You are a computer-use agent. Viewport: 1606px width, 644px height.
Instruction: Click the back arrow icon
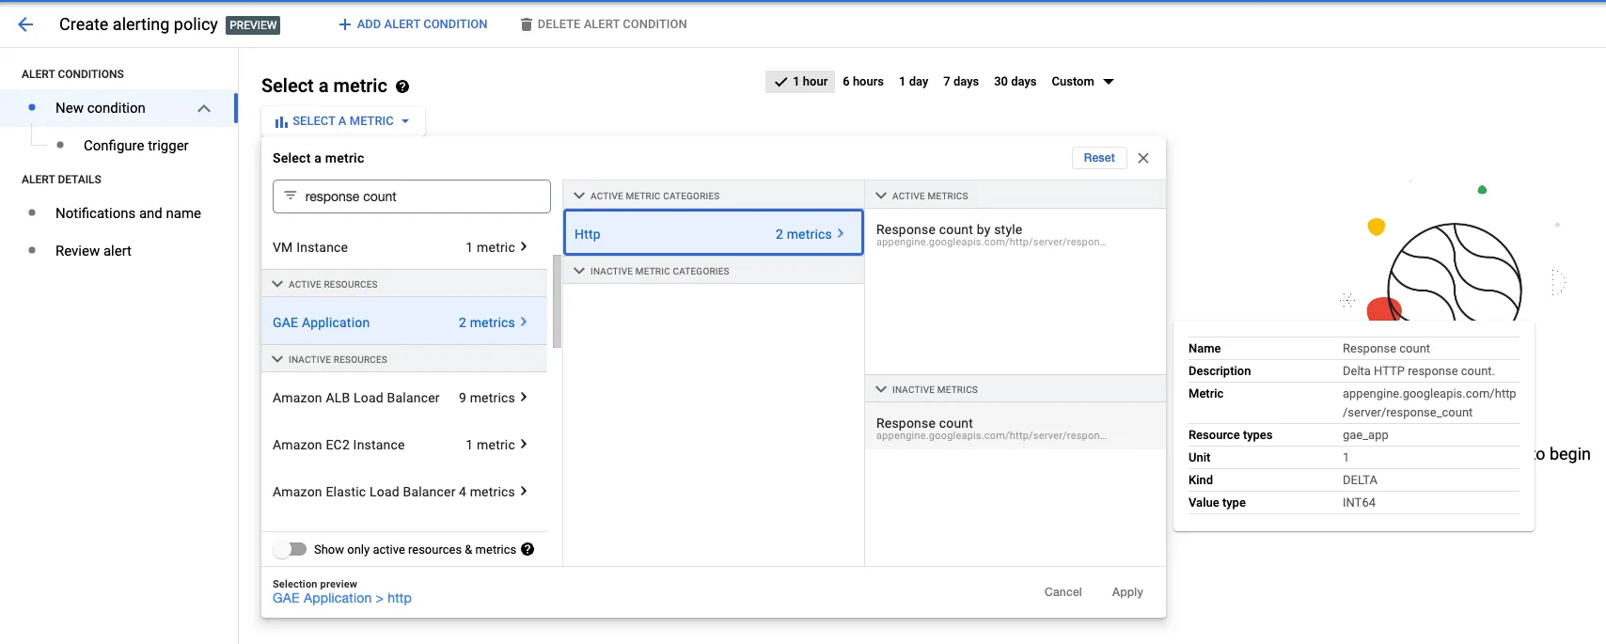(x=25, y=24)
